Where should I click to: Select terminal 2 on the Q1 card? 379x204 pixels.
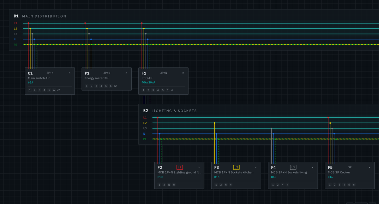35,90
